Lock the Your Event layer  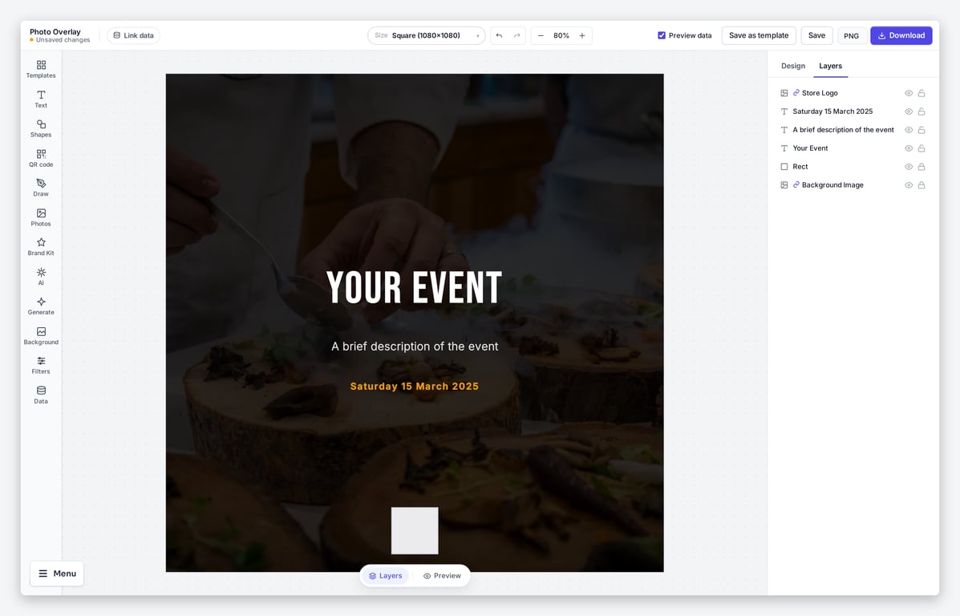coord(922,148)
